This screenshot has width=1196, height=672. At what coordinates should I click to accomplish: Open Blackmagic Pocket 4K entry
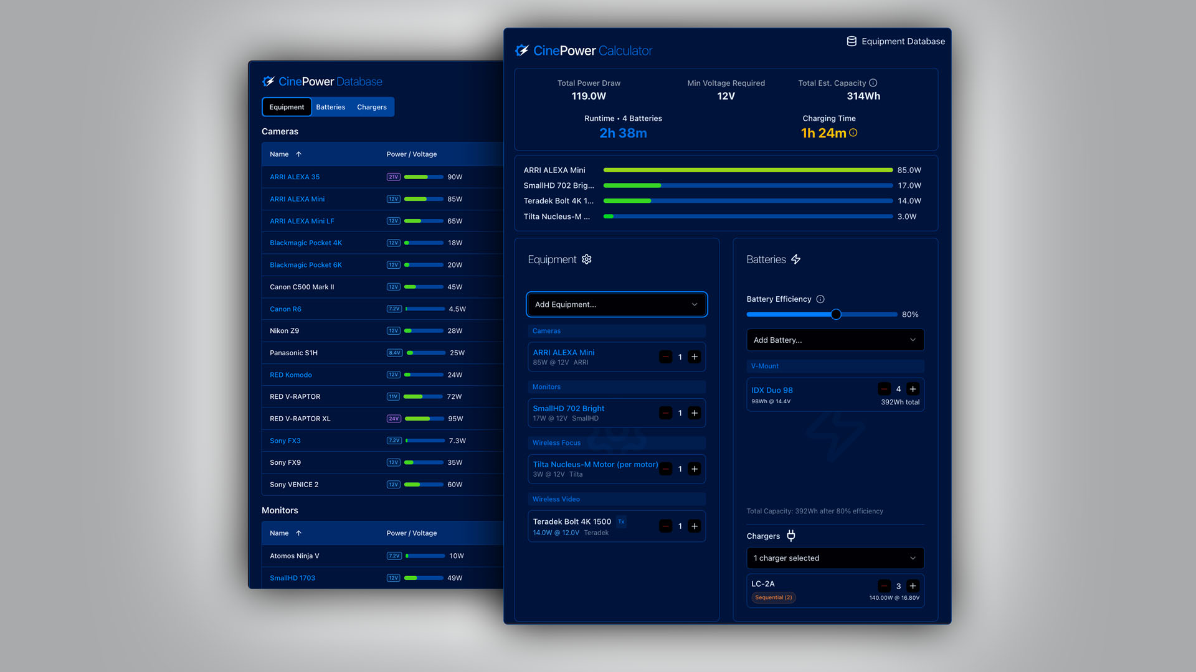306,243
